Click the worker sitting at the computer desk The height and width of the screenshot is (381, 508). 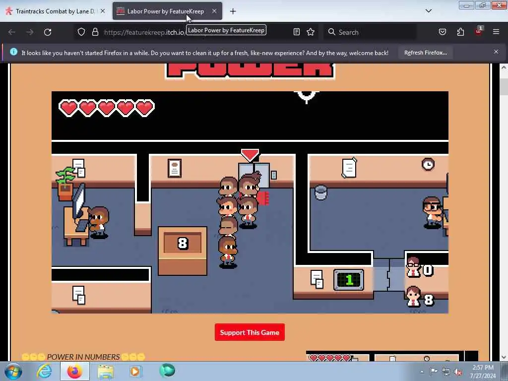pyautogui.click(x=99, y=223)
